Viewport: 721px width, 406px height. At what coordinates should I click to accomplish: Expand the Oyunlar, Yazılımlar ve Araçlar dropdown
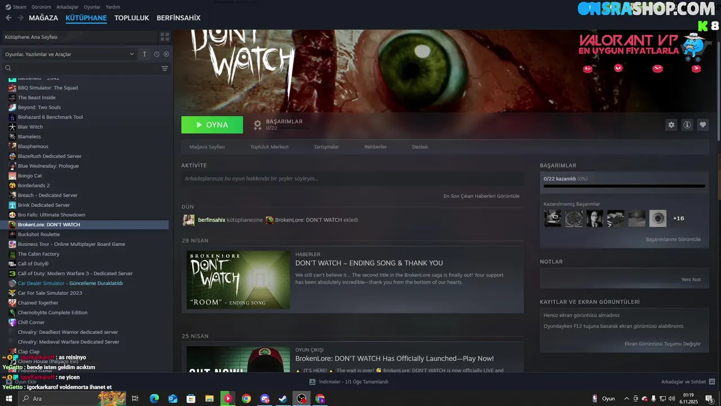point(69,54)
